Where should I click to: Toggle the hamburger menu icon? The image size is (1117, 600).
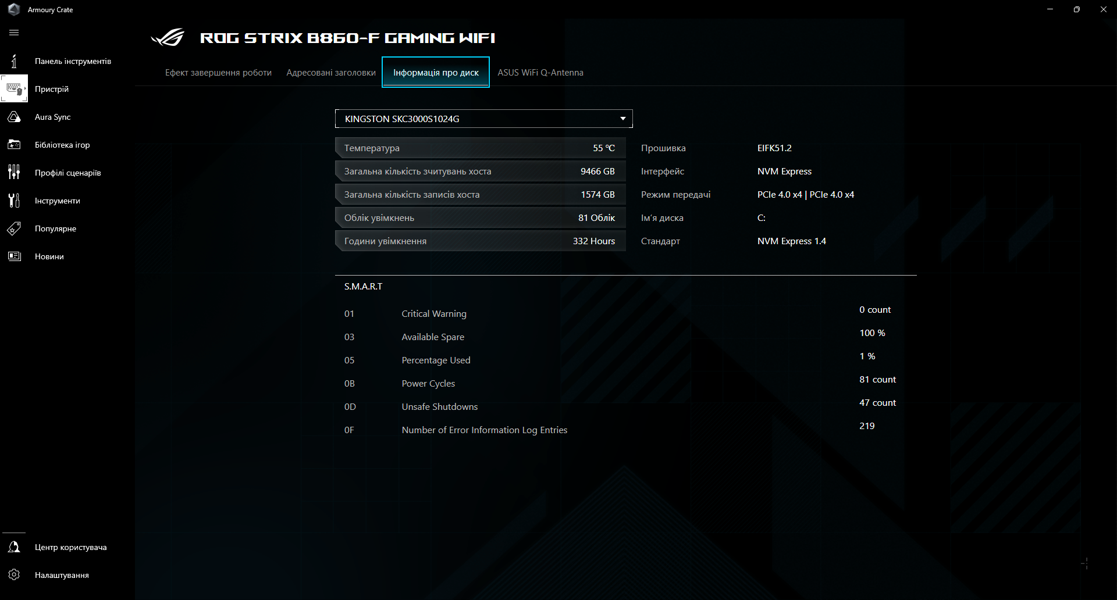(15, 33)
